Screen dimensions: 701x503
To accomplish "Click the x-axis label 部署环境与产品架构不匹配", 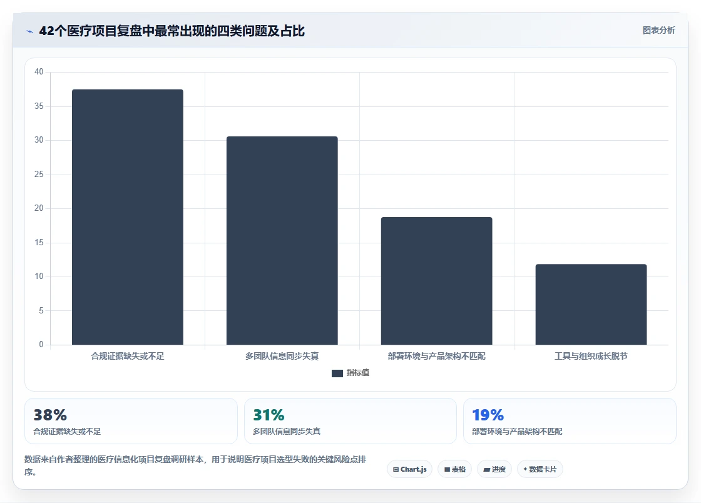I will (x=436, y=356).
